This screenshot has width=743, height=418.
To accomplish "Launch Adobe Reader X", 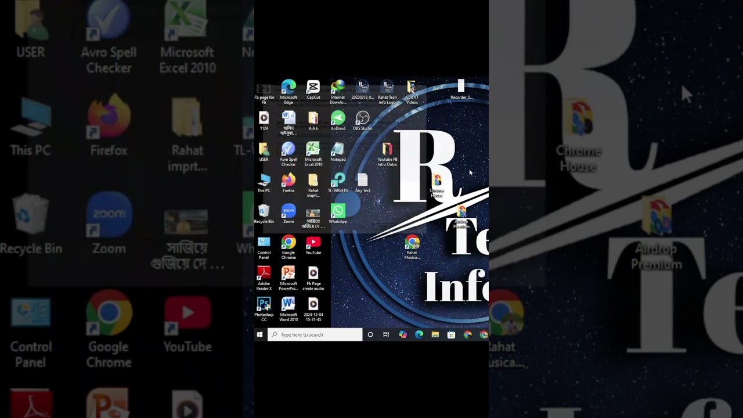I will (x=264, y=279).
